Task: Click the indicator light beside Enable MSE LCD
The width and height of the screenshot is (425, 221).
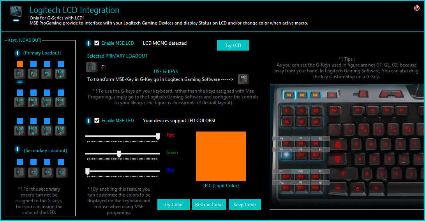Action: (89, 43)
